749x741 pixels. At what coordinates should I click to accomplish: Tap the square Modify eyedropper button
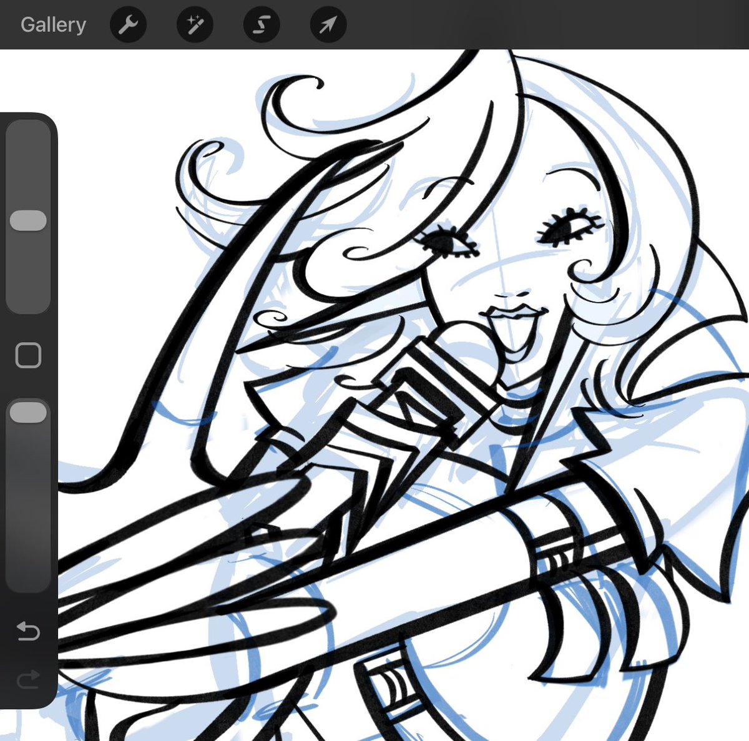coord(28,355)
